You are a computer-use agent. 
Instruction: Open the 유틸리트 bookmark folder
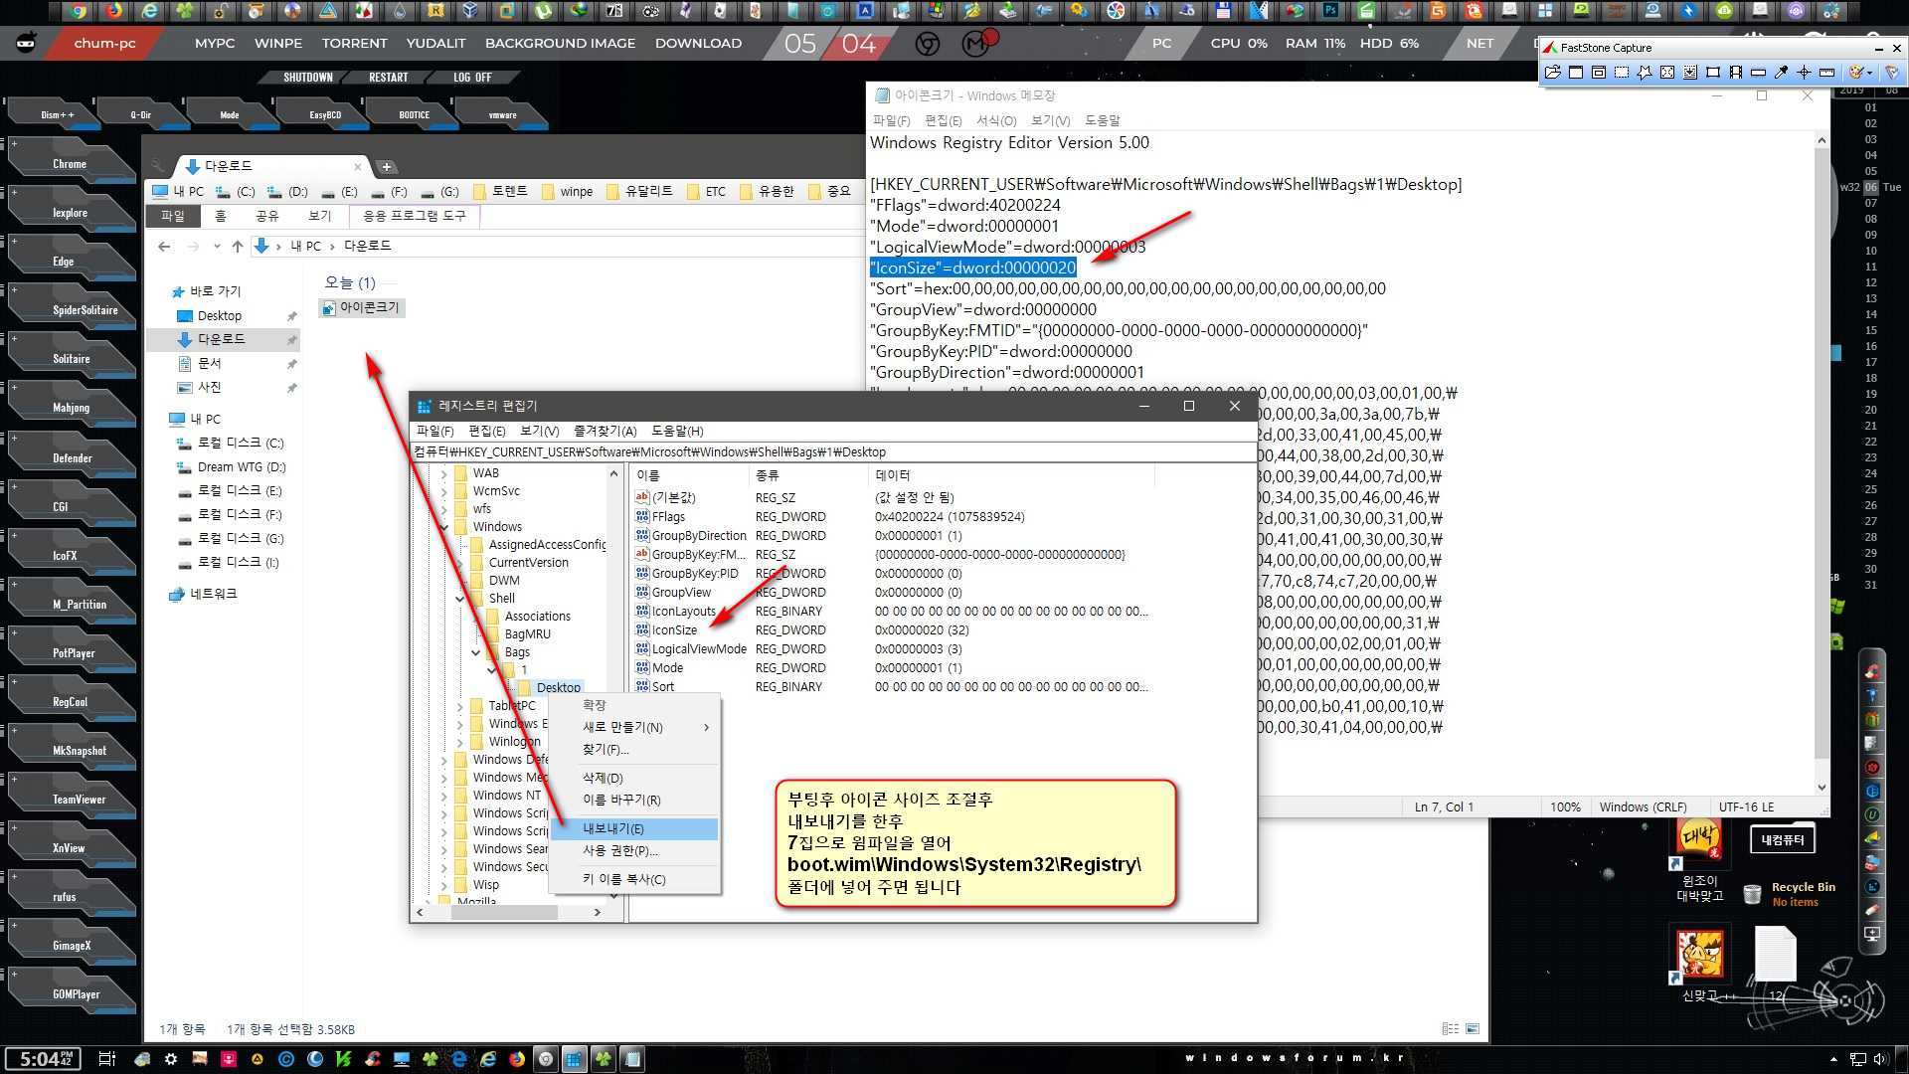point(639,192)
